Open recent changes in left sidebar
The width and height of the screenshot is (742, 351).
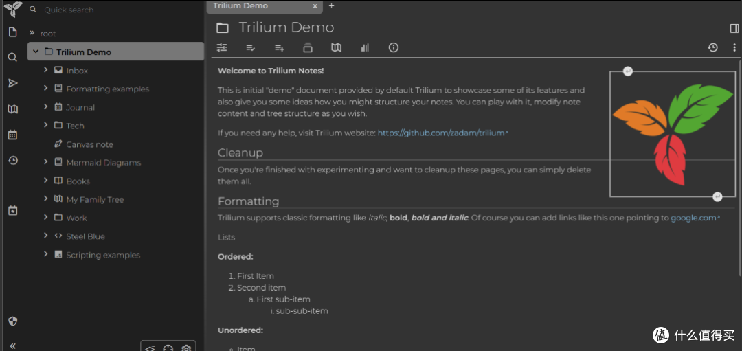[x=13, y=160]
